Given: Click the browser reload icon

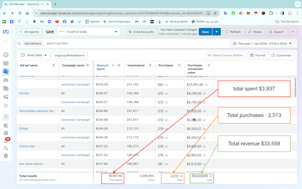Looking at the screenshot, I should pos(20,13).
